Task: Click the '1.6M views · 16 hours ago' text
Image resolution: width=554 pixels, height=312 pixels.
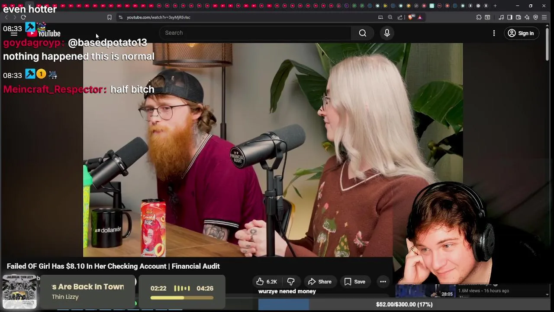Action: click(x=483, y=291)
